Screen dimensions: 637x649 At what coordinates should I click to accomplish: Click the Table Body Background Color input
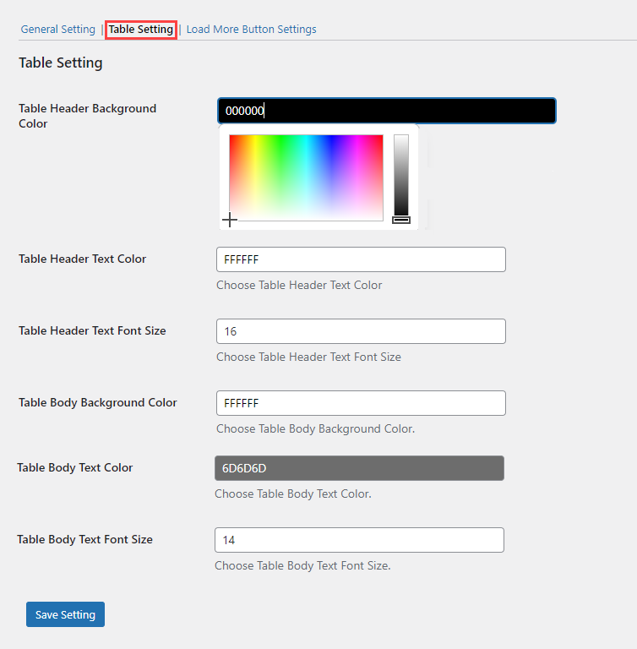point(361,403)
